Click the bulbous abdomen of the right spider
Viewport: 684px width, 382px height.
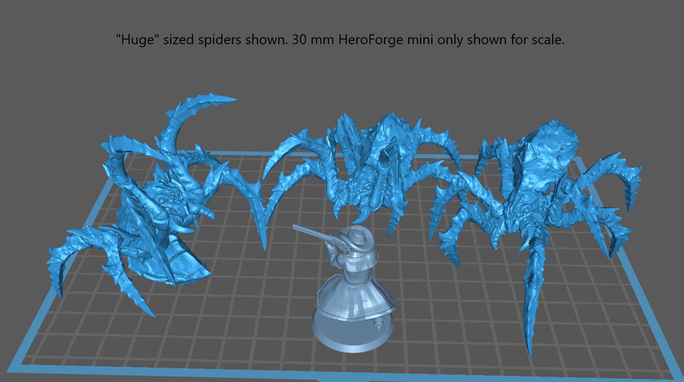point(554,143)
